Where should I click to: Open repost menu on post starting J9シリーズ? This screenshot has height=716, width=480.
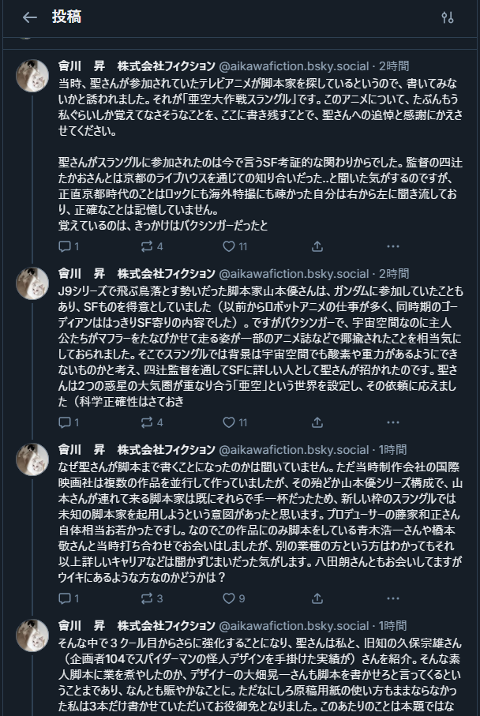(x=147, y=422)
